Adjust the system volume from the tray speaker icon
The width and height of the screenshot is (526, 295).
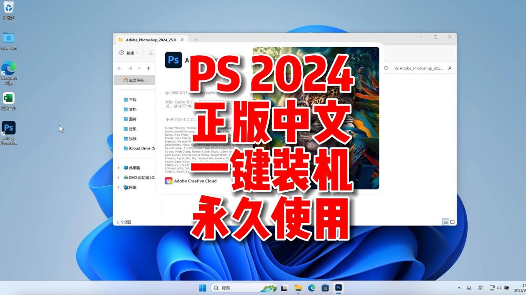[x=498, y=288]
